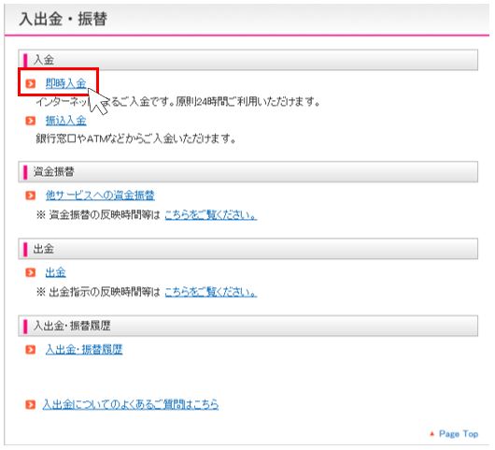Open こちらをご覧ください link about 出金指示 reflection times
Screen dimensions: 495x450
pos(211,292)
